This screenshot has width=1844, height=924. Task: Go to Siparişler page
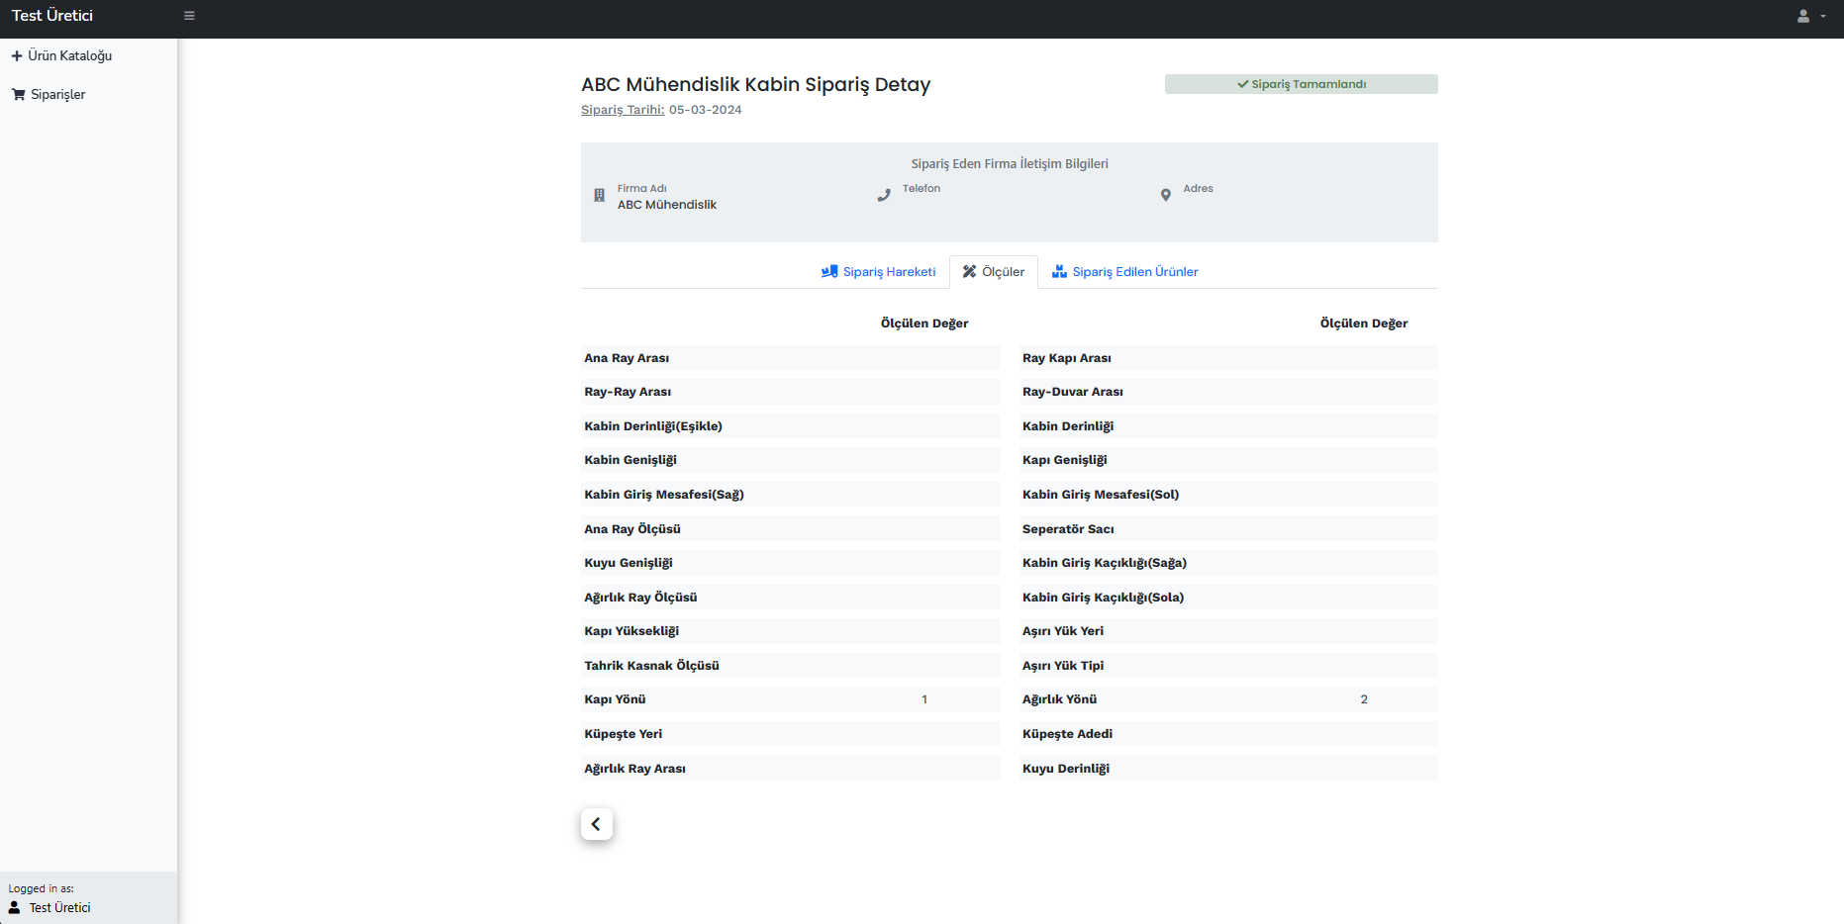click(57, 95)
